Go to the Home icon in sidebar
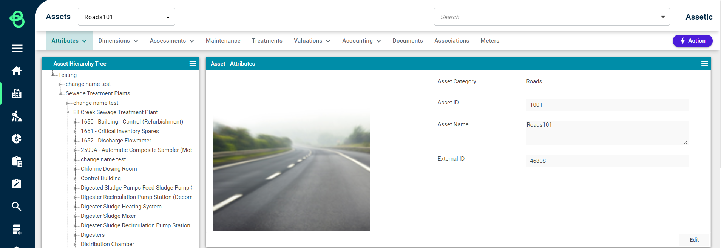 [17, 71]
